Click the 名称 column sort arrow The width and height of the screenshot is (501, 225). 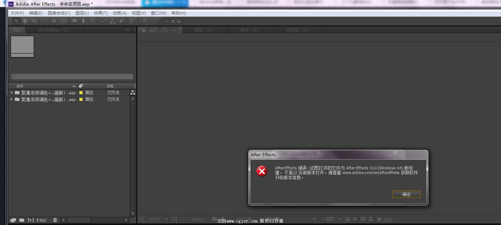click(74, 86)
